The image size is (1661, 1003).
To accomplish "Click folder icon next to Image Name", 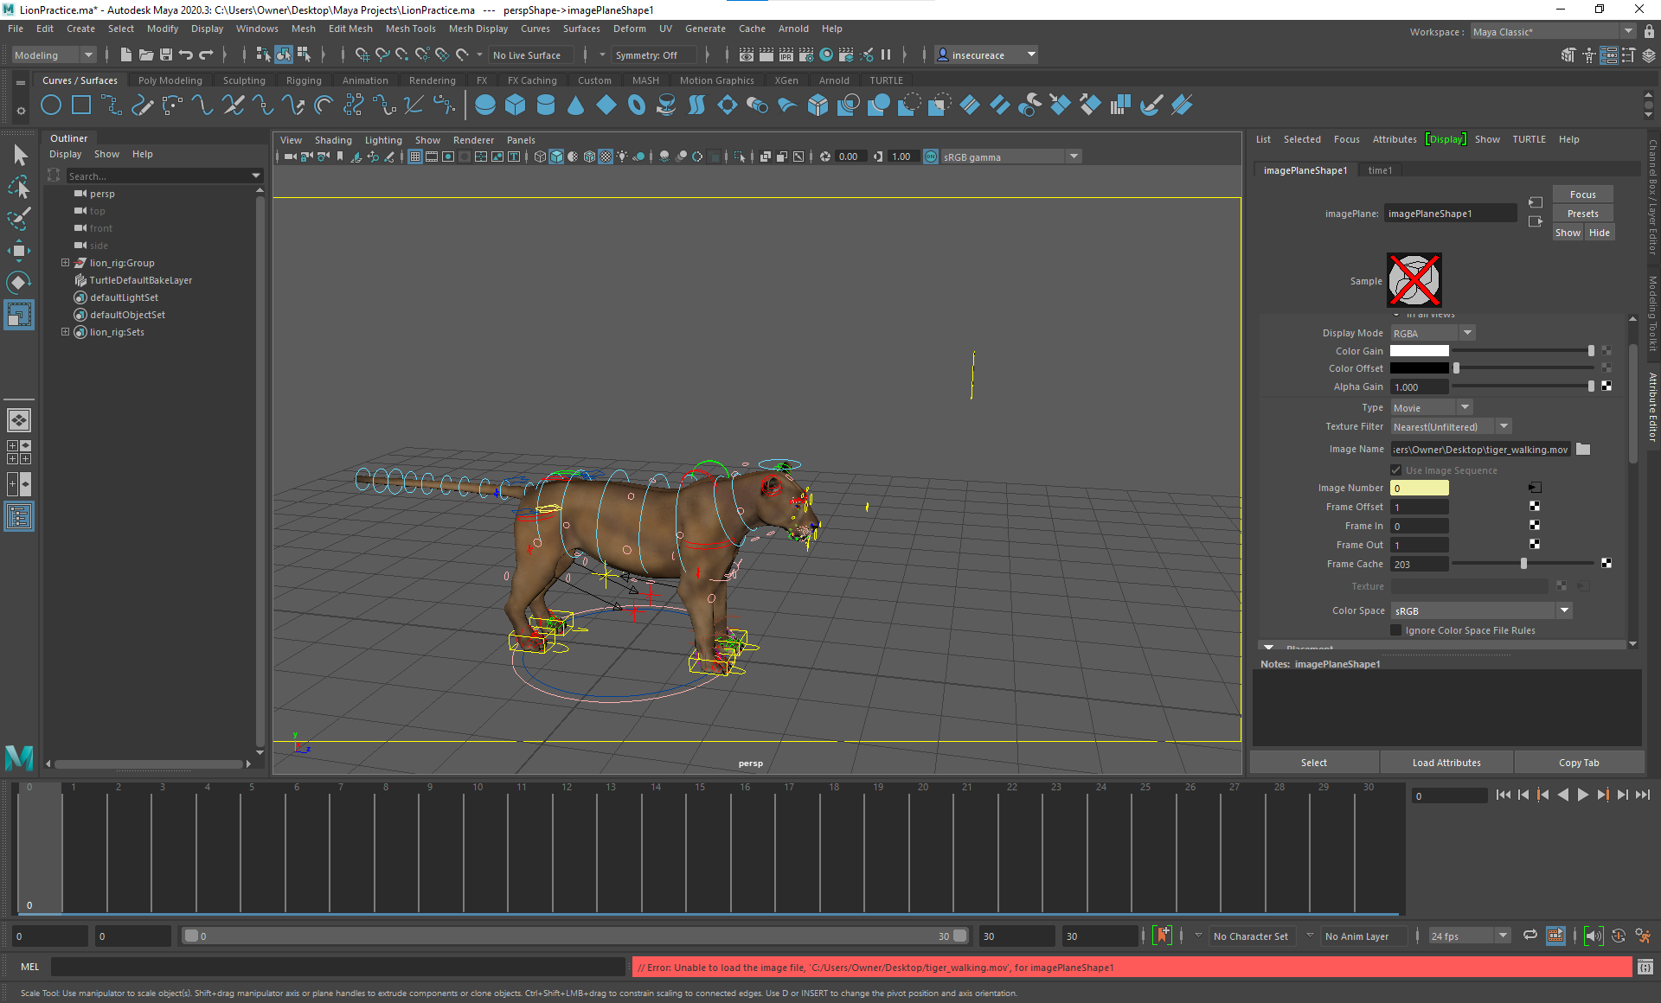I will tap(1583, 449).
